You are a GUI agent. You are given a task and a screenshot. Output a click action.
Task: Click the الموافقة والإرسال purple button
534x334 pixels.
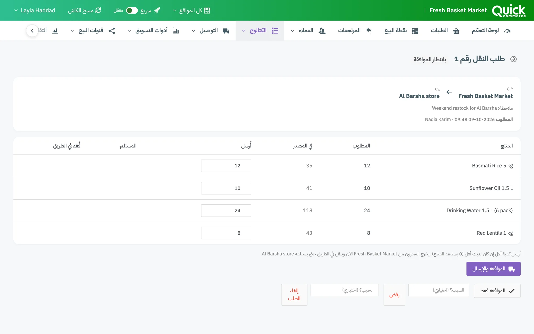[x=493, y=269]
